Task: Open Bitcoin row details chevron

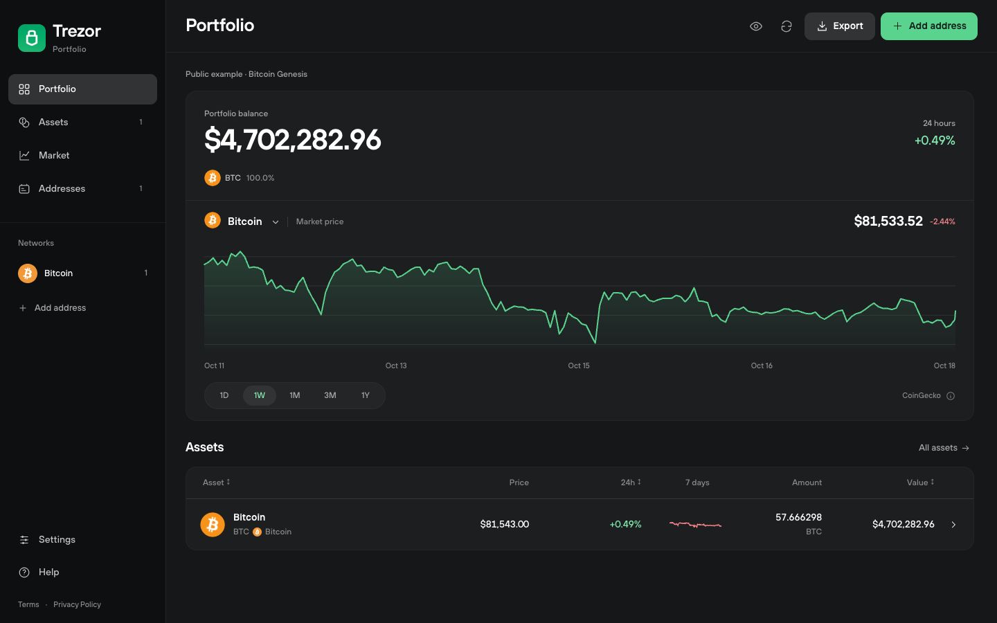Action: click(x=953, y=525)
